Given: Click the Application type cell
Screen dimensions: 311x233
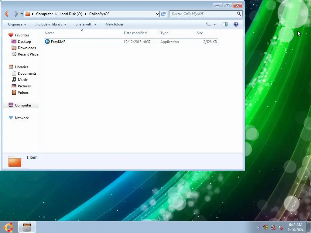Looking at the screenshot, I should coord(169,42).
